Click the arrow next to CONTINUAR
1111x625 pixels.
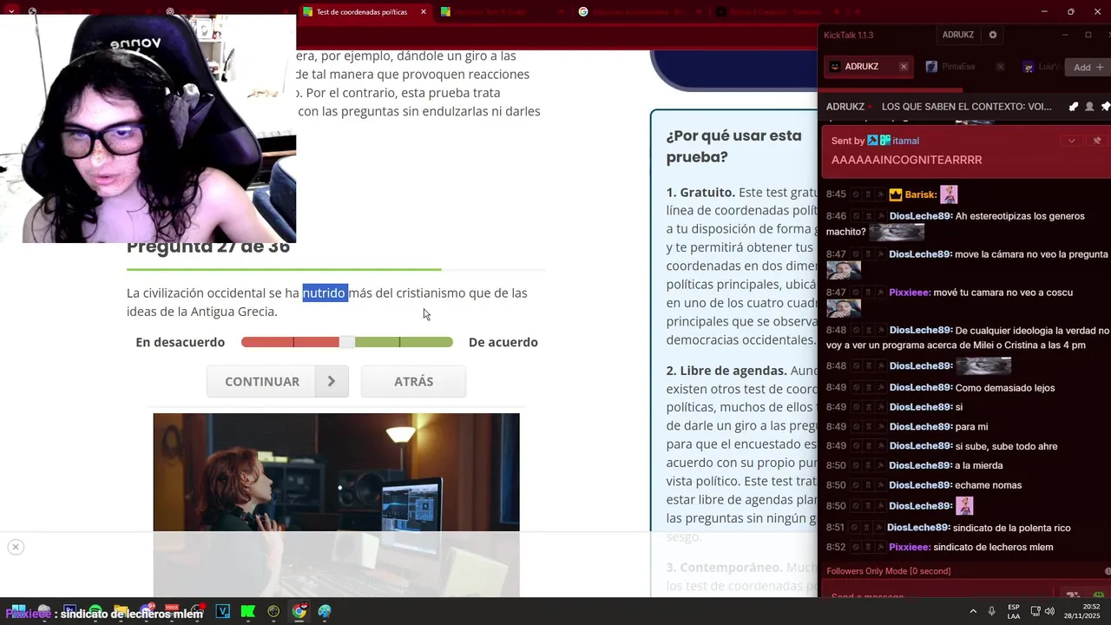332,381
